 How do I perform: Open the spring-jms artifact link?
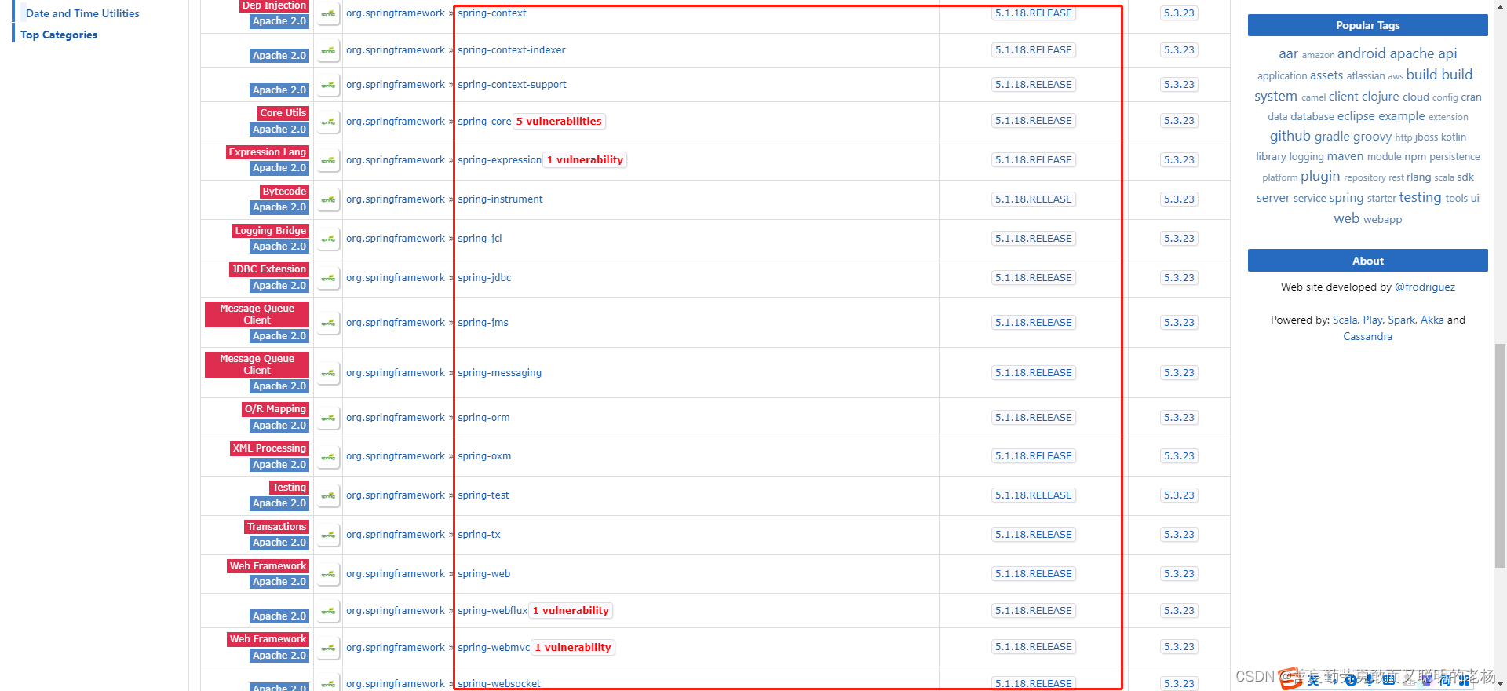[483, 323]
